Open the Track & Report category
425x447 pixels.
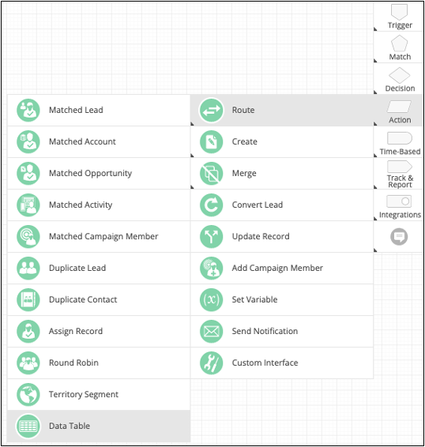pos(399,174)
